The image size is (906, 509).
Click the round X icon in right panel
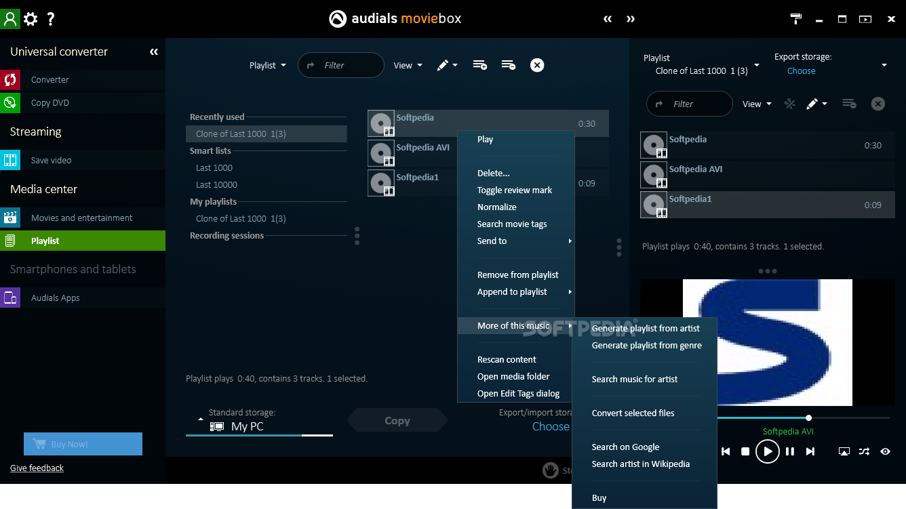(x=878, y=104)
